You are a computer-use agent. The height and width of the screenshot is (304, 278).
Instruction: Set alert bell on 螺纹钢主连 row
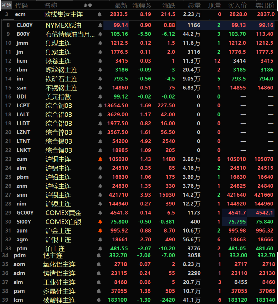tap(100, 70)
